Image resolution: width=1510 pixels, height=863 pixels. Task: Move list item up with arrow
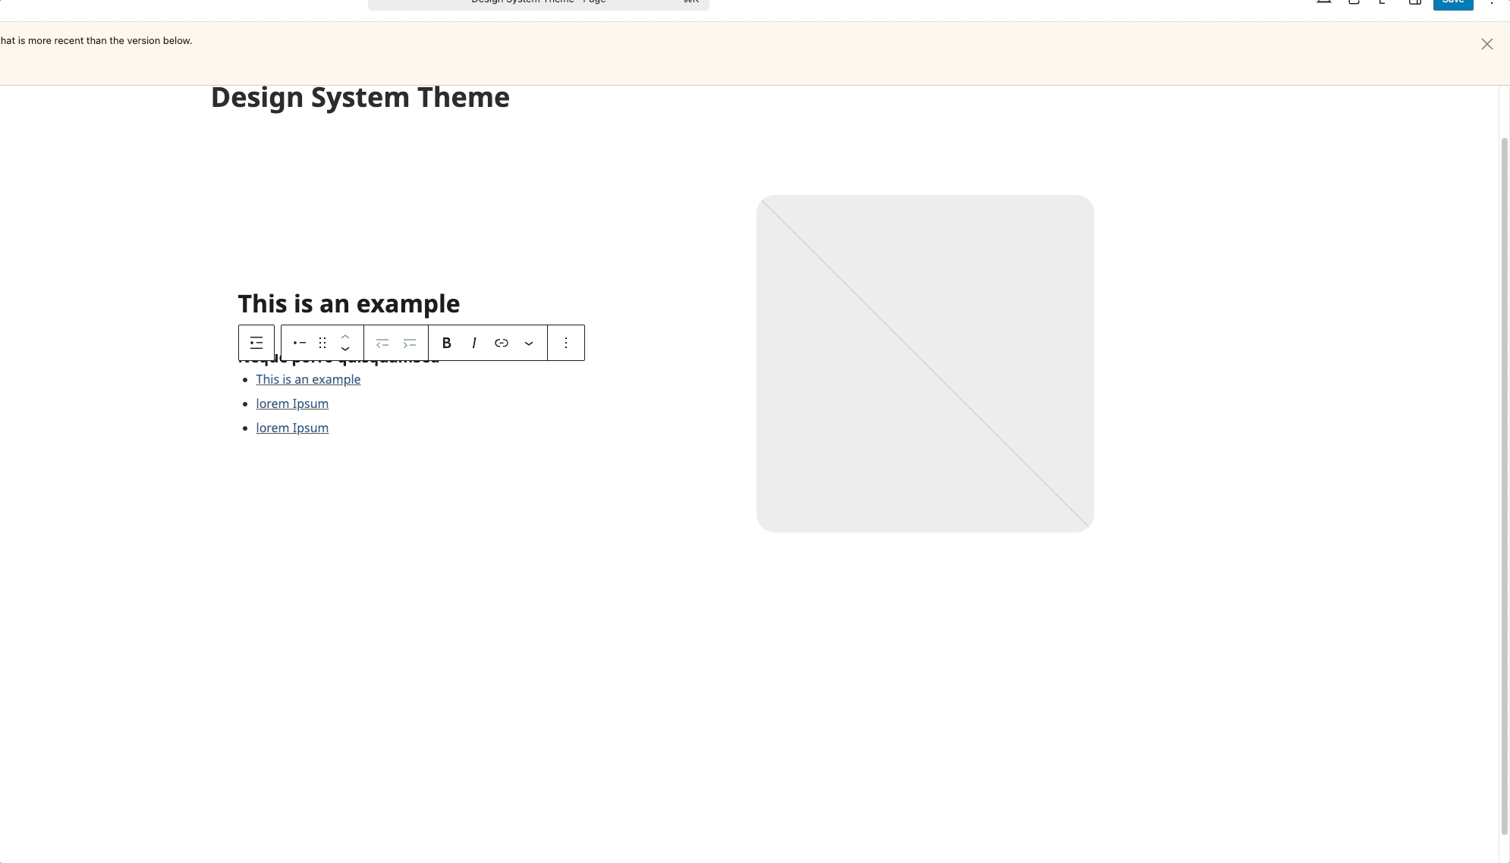click(x=345, y=336)
